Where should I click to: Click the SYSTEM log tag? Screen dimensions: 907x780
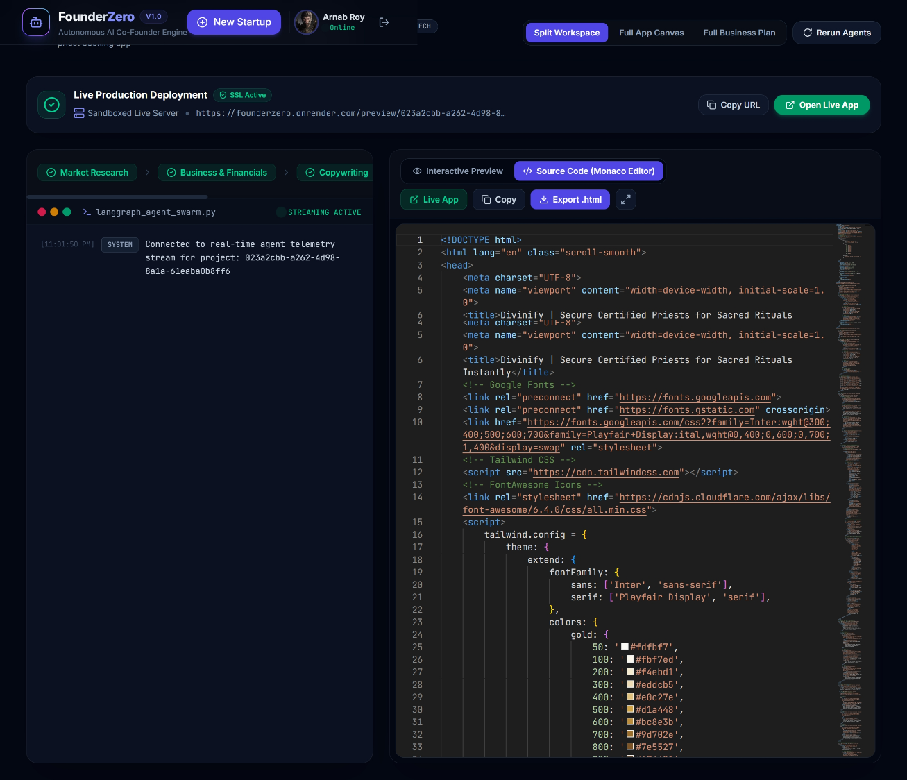tap(119, 245)
